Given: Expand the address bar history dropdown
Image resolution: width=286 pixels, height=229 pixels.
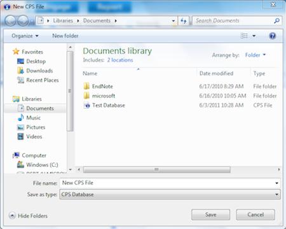Looking at the screenshot, I should coord(174,21).
